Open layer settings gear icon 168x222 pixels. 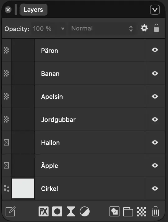144,28
